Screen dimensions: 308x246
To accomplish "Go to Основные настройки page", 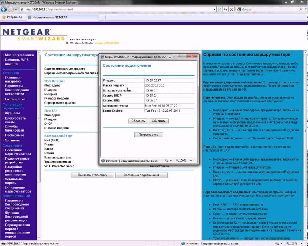I will point(13,79).
